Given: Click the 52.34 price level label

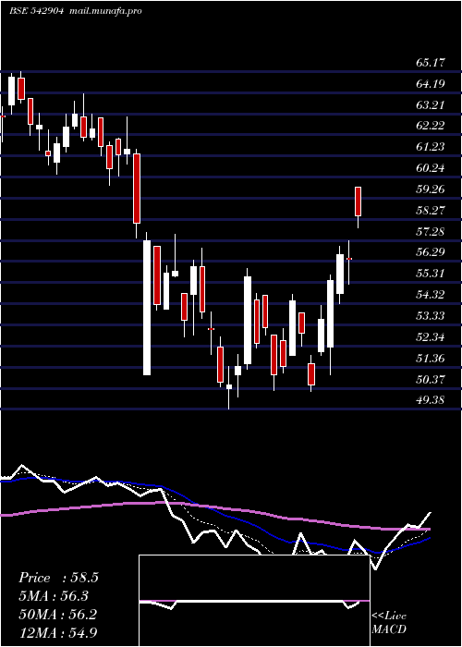Looking at the screenshot, I should click(x=431, y=336).
